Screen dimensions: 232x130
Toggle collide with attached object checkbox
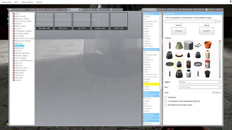(166, 101)
